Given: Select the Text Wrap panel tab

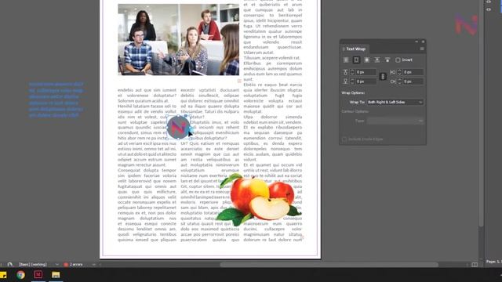Looking at the screenshot, I should click(355, 49).
